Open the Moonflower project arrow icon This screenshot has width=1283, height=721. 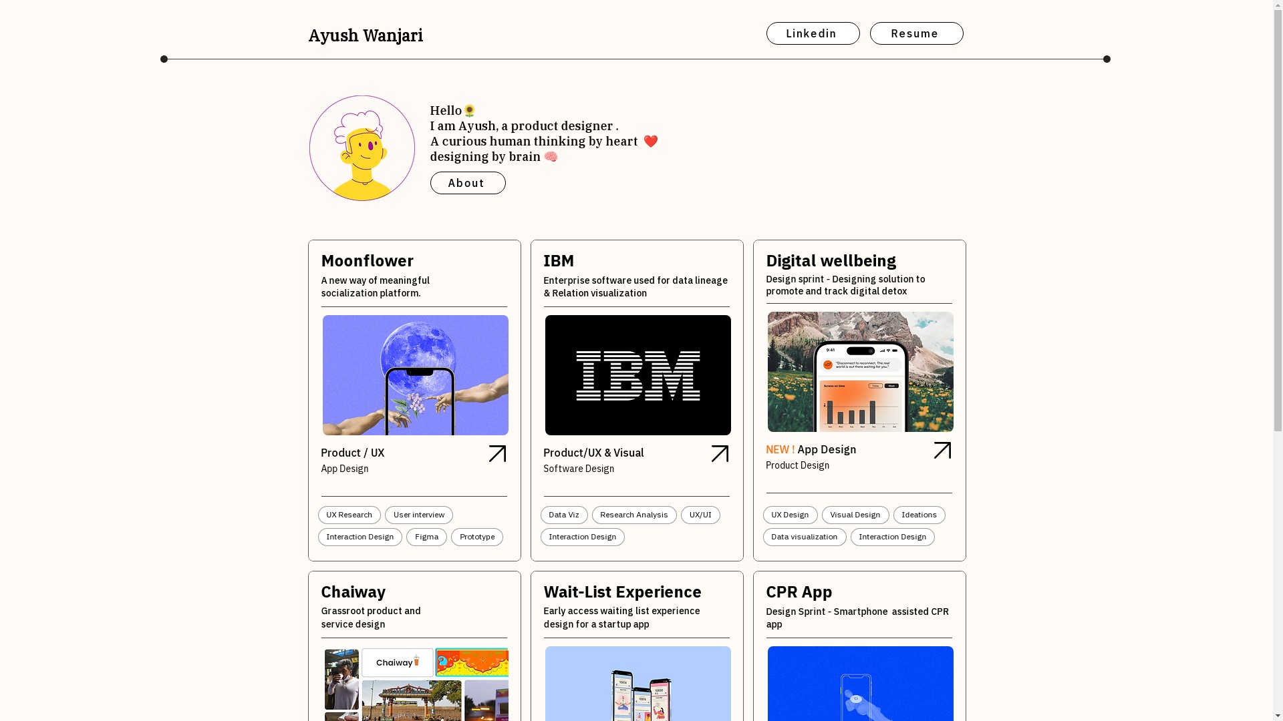(x=497, y=454)
